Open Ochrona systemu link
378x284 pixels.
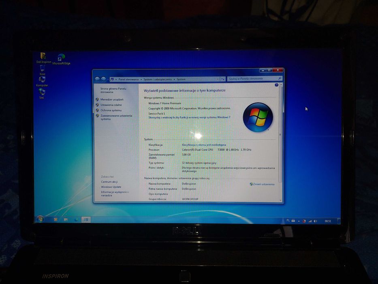pyautogui.click(x=111, y=110)
